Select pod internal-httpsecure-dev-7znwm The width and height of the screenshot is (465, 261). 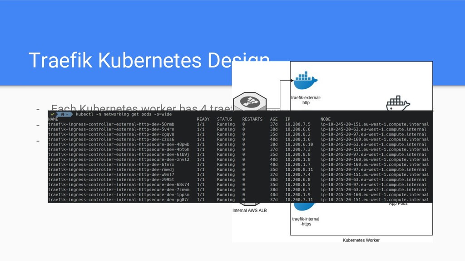point(119,190)
